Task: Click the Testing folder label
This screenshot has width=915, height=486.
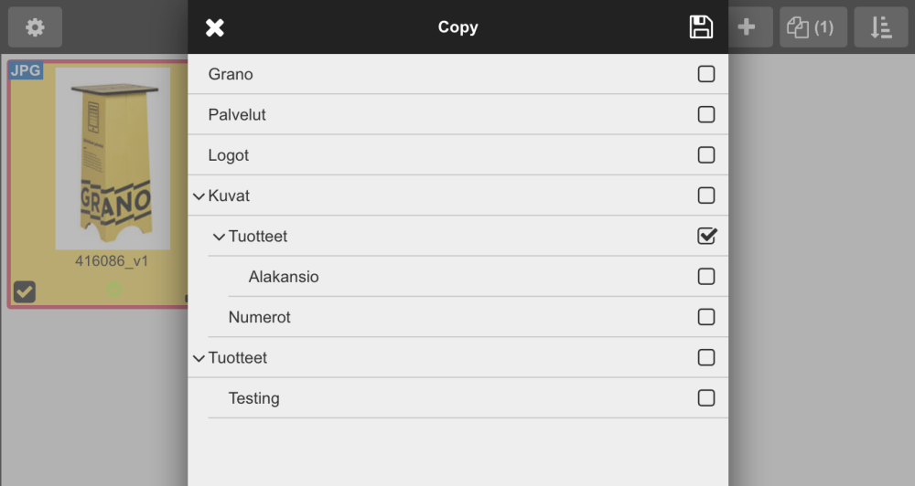Action: [254, 398]
